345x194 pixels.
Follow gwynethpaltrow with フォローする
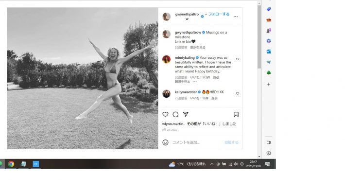tap(219, 14)
